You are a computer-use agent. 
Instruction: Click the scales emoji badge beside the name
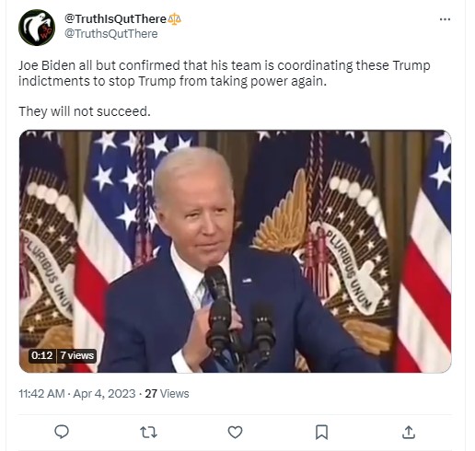[x=174, y=19]
